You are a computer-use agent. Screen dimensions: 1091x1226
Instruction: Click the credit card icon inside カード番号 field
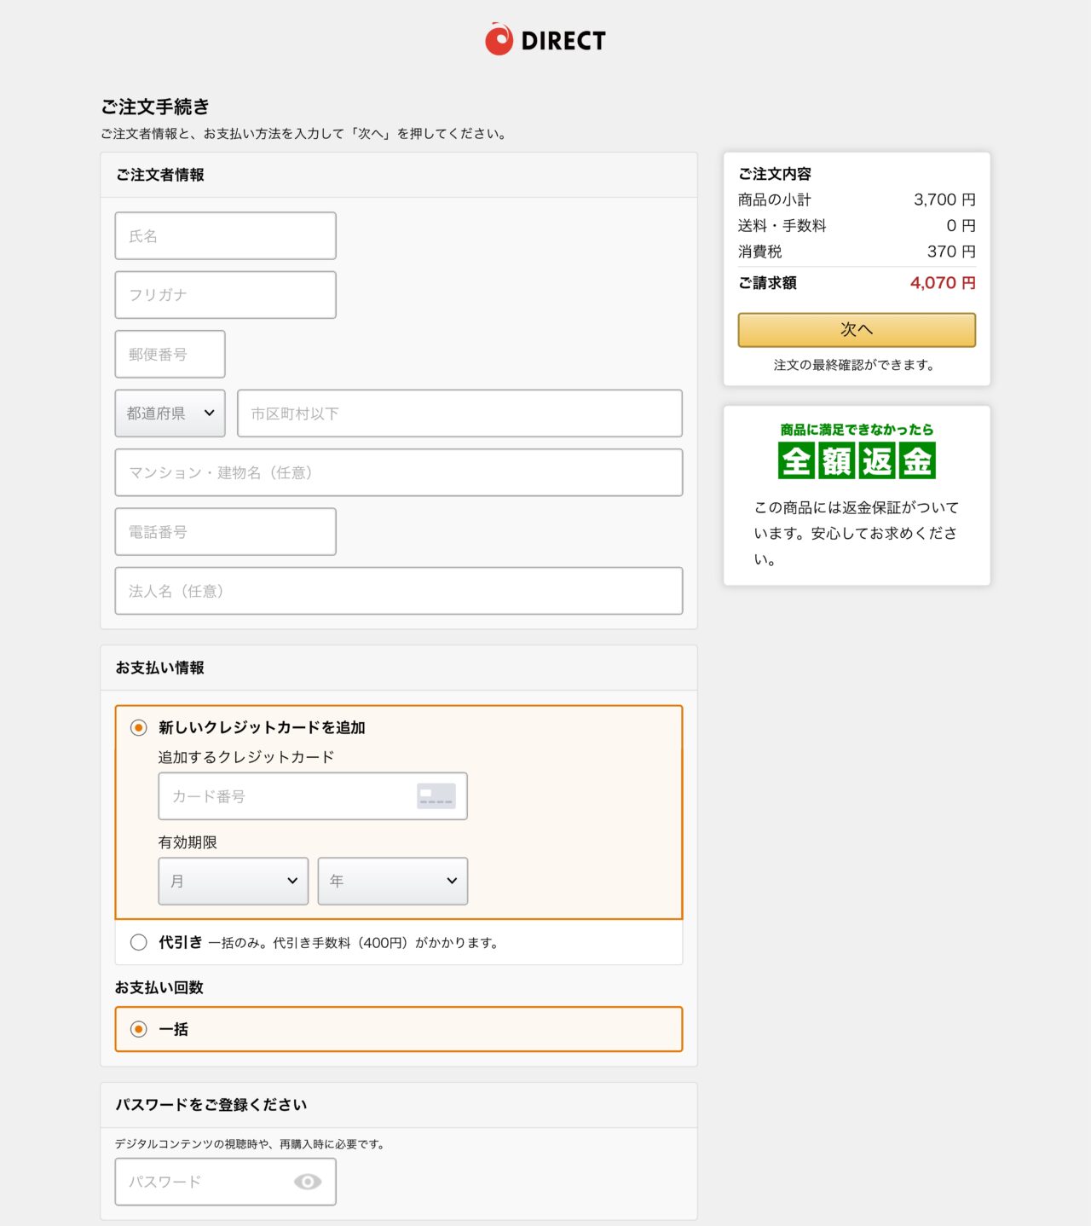(437, 795)
